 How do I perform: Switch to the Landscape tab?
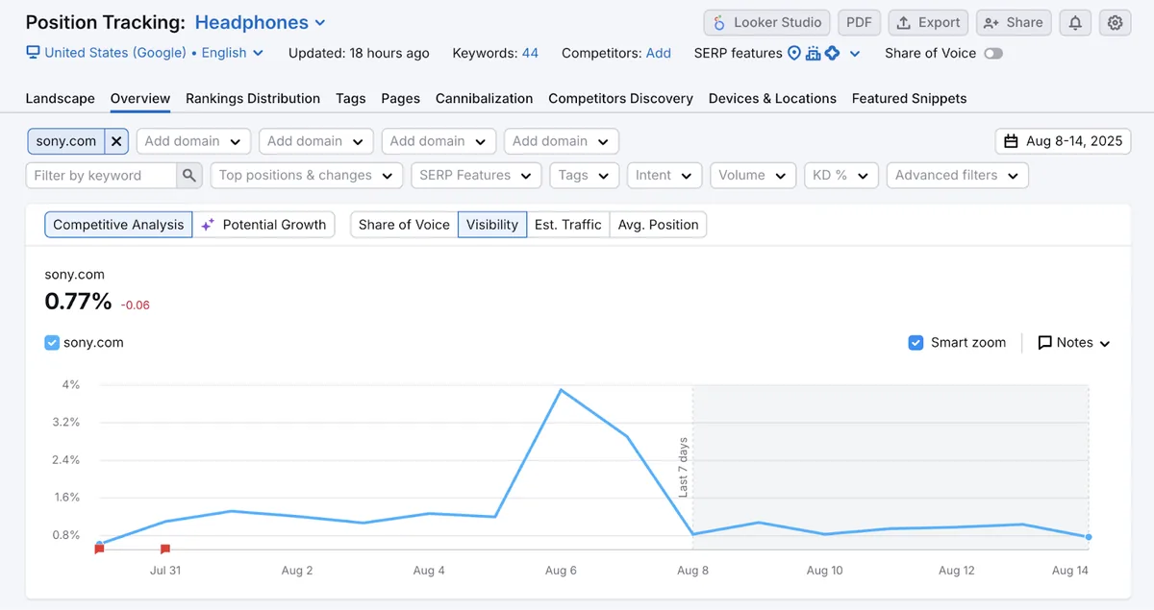(60, 98)
